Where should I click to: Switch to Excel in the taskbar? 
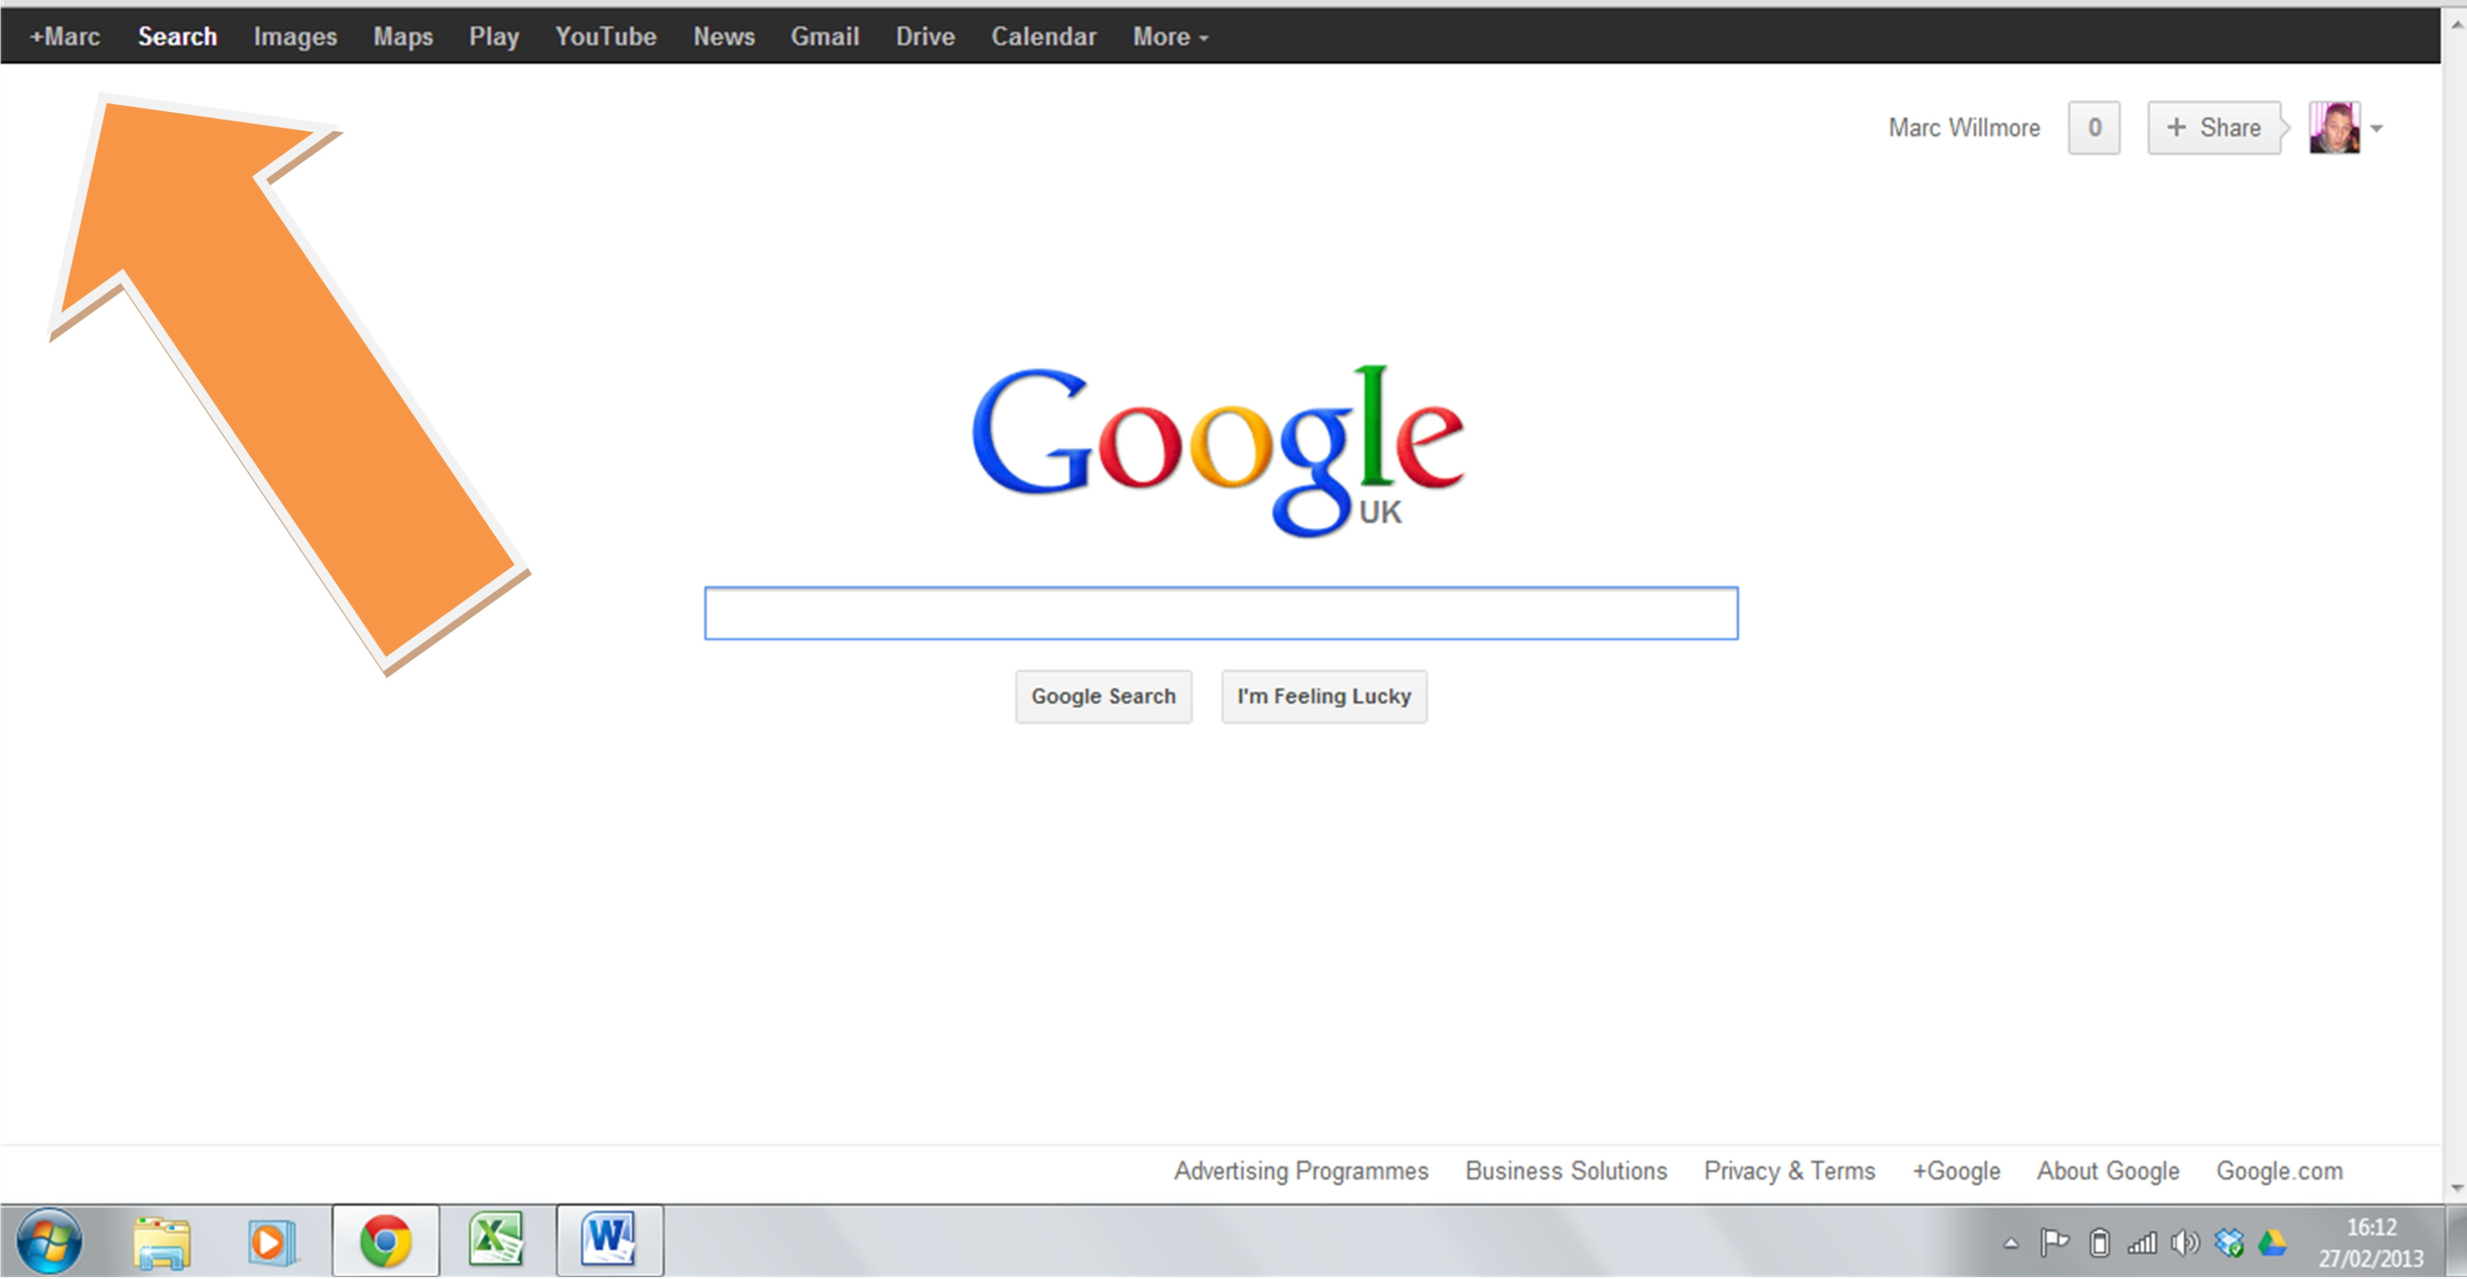(495, 1242)
